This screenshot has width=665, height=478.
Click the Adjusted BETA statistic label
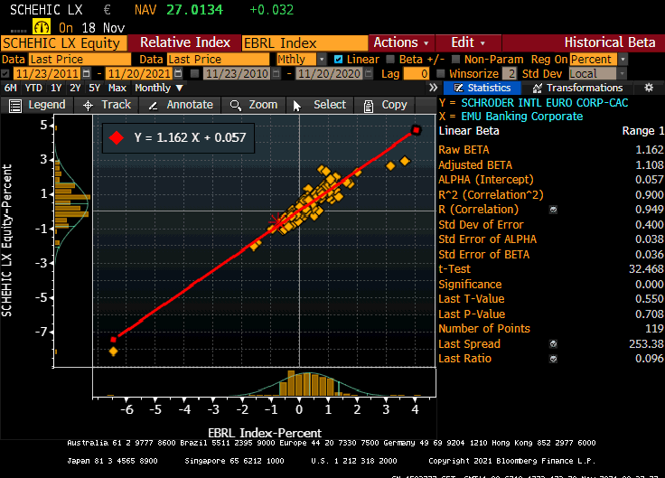475,165
